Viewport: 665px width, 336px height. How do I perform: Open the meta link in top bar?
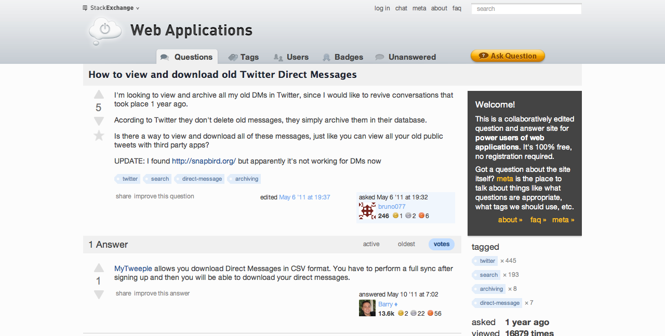click(x=419, y=8)
